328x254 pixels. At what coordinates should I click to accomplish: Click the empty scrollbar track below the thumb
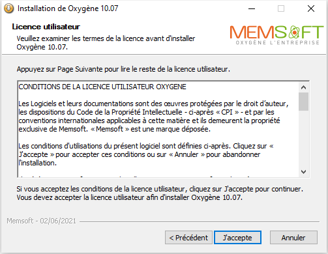point(304,139)
